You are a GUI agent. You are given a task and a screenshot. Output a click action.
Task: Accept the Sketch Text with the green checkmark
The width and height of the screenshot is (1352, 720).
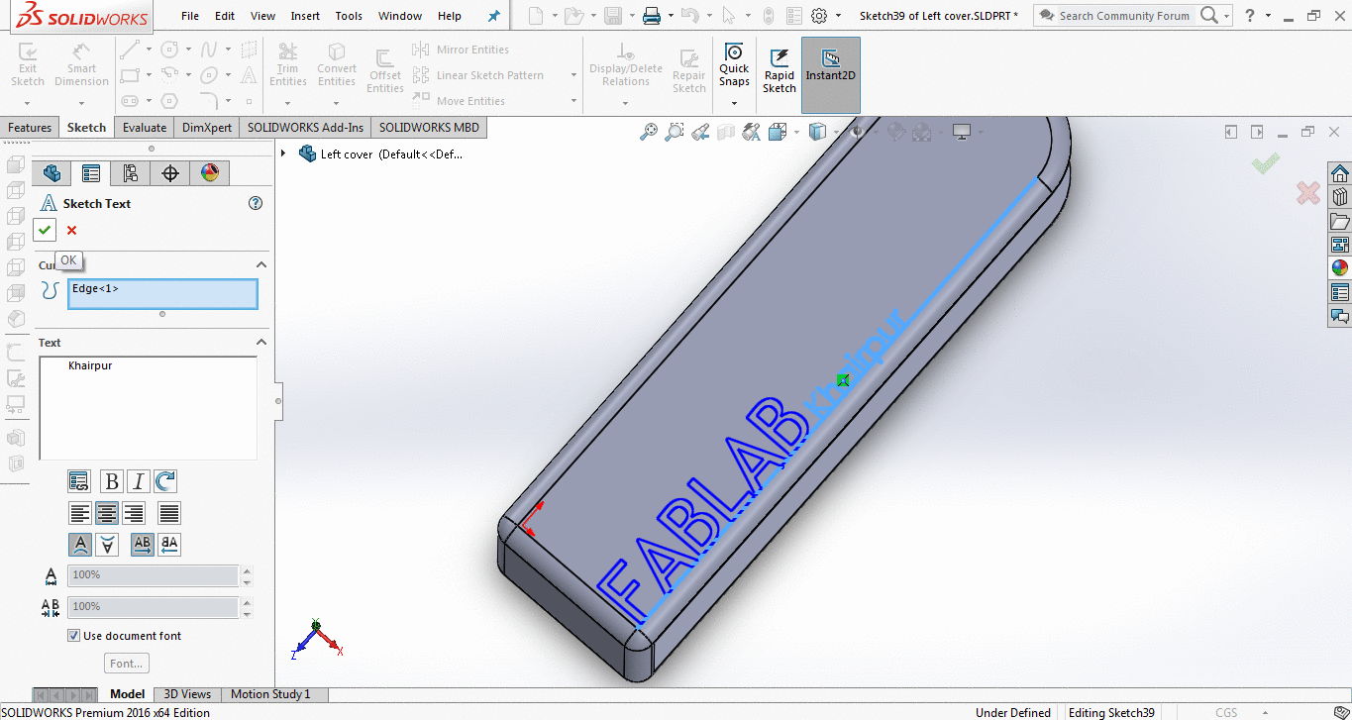(45, 230)
